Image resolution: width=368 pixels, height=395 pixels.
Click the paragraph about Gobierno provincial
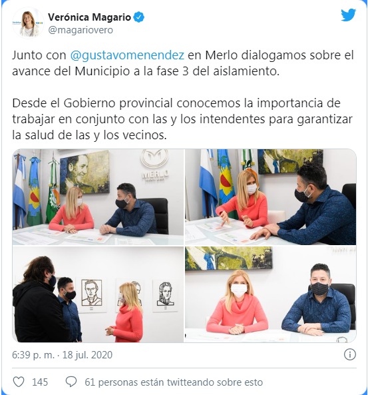tap(182, 119)
